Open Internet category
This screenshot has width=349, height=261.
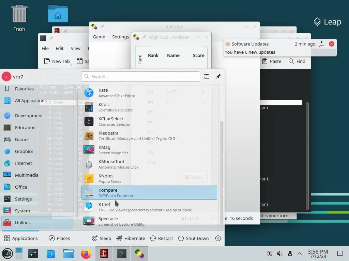click(37, 163)
